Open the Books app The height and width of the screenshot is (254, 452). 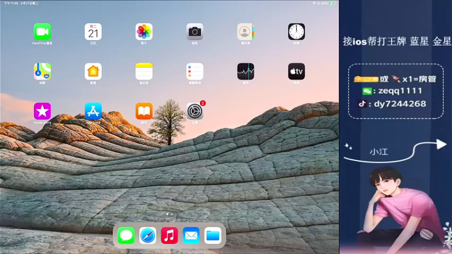click(144, 111)
